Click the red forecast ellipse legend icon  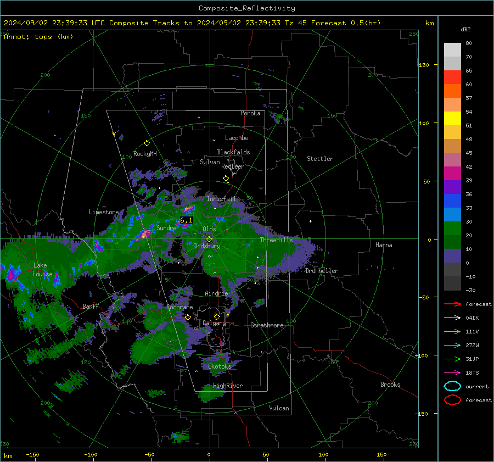click(x=452, y=400)
